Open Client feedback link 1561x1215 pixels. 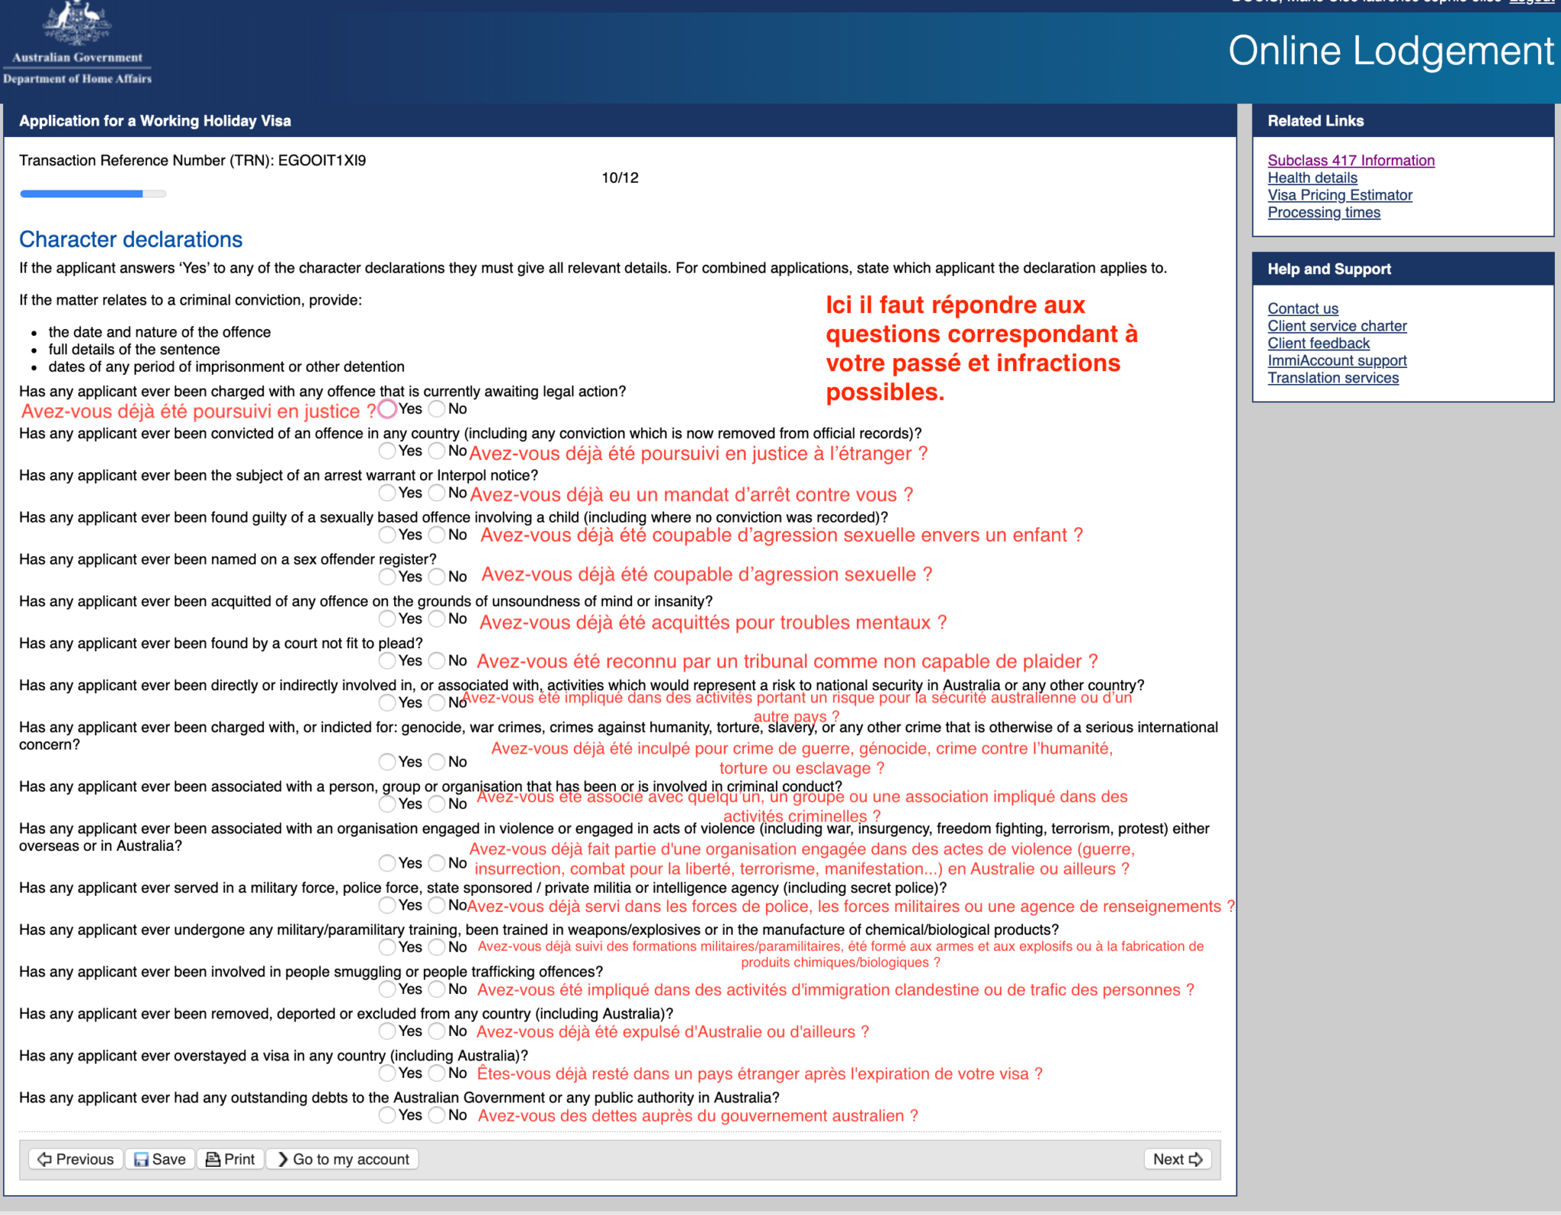coord(1318,344)
